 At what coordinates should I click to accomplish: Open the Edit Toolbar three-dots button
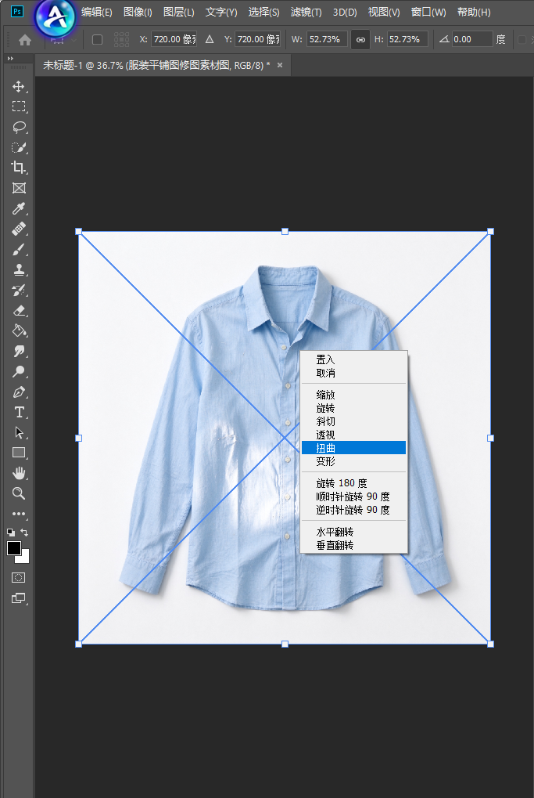[x=19, y=514]
